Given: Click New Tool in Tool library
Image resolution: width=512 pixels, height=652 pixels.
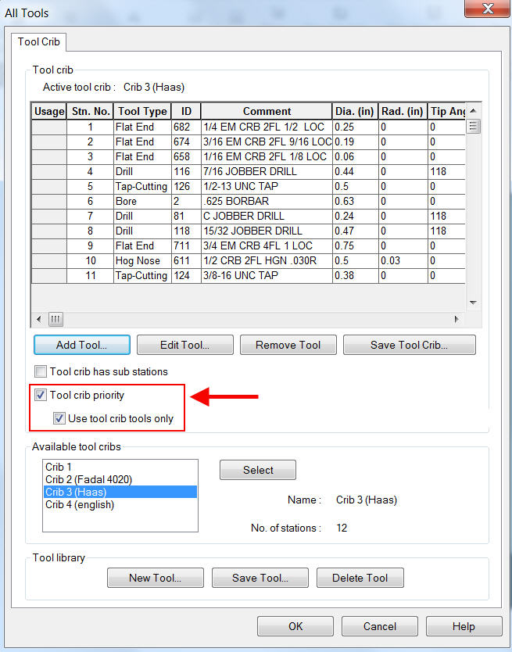Looking at the screenshot, I should coord(155,578).
